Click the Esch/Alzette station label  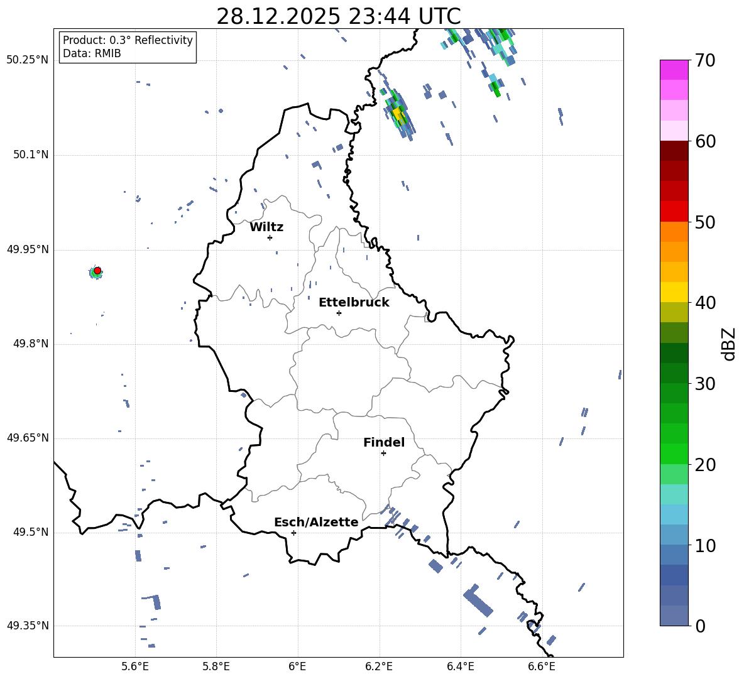pos(316,522)
